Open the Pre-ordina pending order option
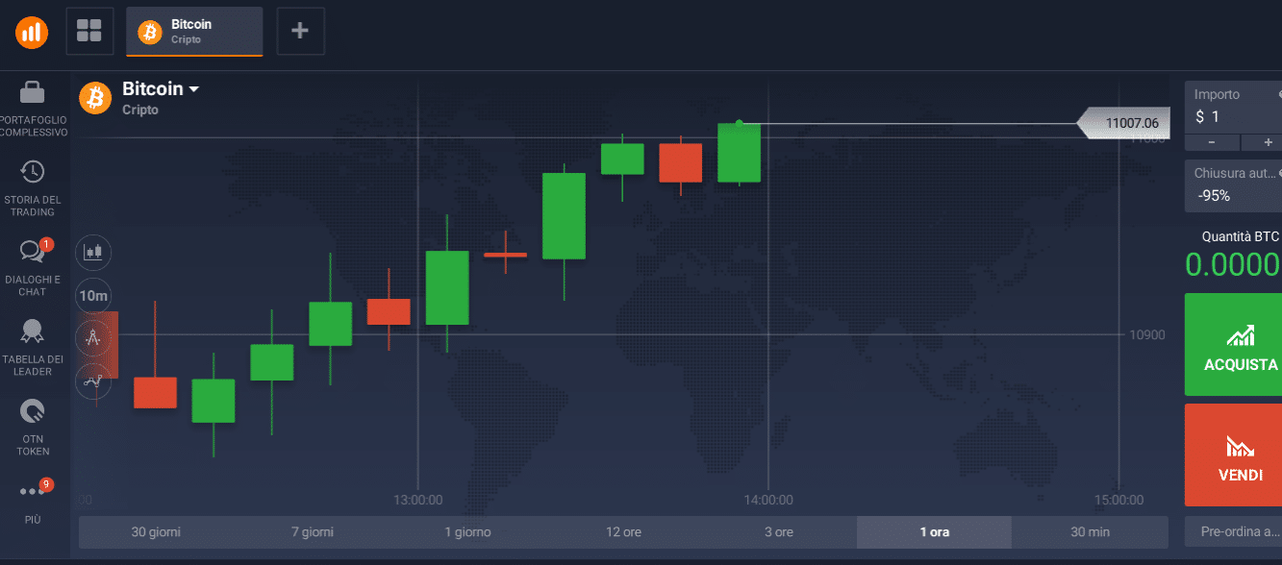The image size is (1282, 565). (1233, 531)
